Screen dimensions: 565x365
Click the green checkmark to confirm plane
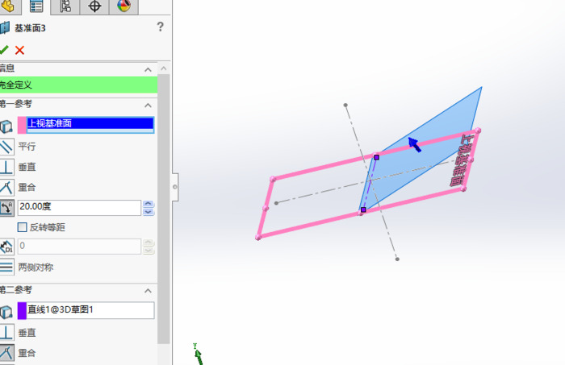[x=4, y=50]
